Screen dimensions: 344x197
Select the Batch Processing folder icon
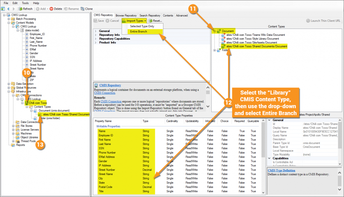13,19
